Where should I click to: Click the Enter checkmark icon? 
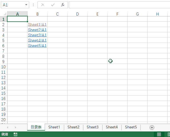coord(53,5)
